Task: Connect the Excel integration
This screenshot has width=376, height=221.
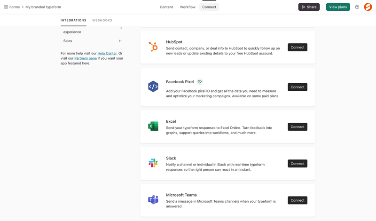Action: point(298,126)
